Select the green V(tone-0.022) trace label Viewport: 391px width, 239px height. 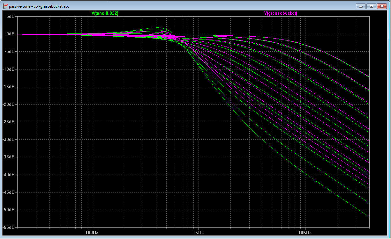105,13
